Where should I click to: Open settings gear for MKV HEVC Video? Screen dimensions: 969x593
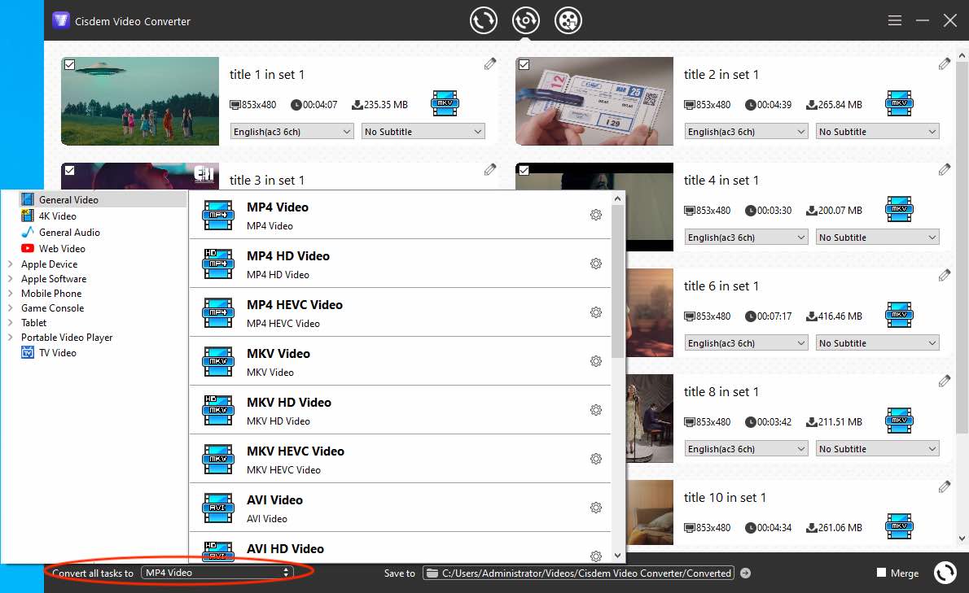click(596, 459)
